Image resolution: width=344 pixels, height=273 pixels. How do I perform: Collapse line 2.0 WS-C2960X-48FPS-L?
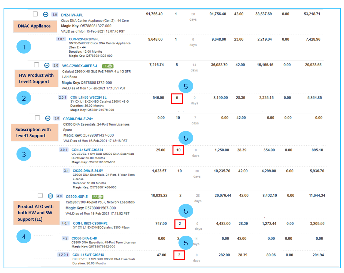coord(47,65)
